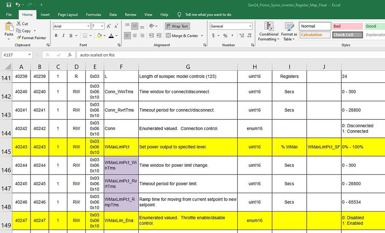This screenshot has width=385, height=233.
Task: Switch to the Formulas ribbon tab
Action: tap(93, 15)
